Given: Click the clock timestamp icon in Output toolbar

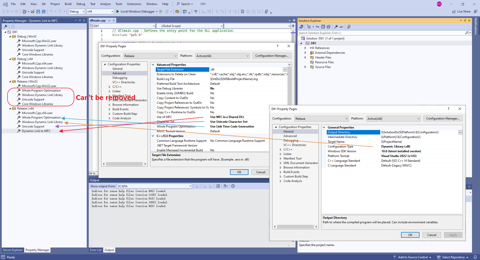Looking at the screenshot, I should [233, 186].
